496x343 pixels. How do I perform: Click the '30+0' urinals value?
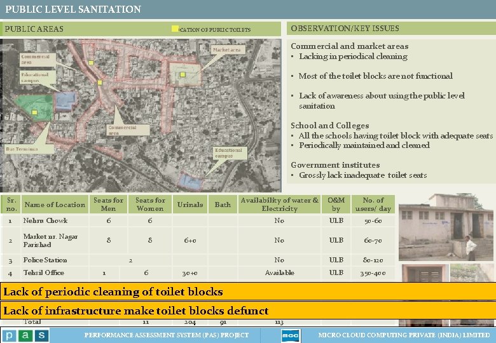tap(190, 273)
